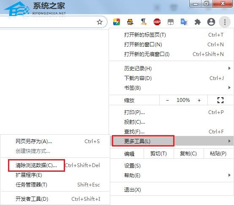Image resolution: width=234 pixels, height=205 pixels.
Task: Expand the 帮助(E) submenu
Action: (171, 176)
